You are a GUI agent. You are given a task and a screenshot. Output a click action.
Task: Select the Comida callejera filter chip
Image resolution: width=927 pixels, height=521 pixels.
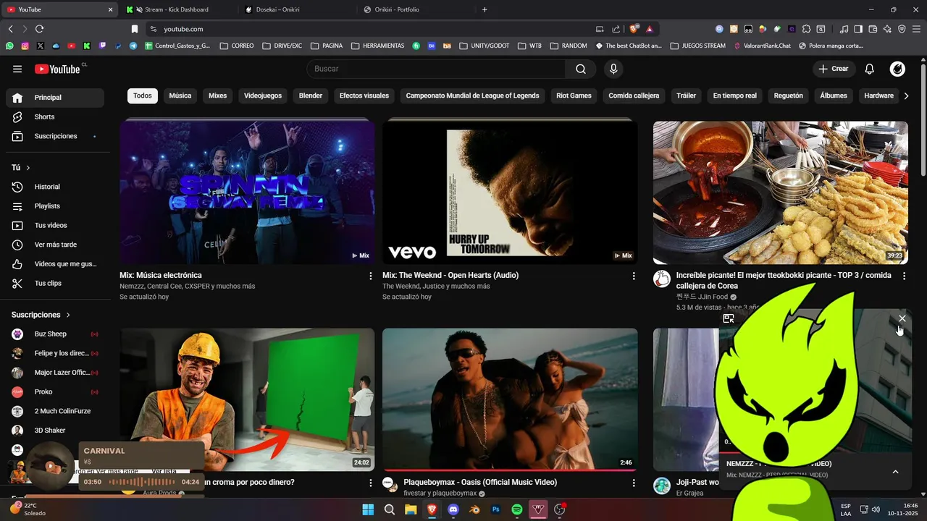tap(634, 96)
